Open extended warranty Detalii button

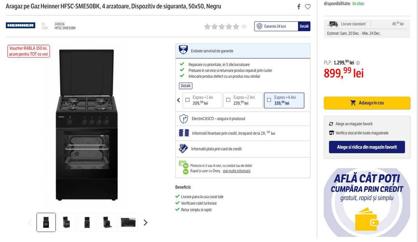[x=186, y=86]
